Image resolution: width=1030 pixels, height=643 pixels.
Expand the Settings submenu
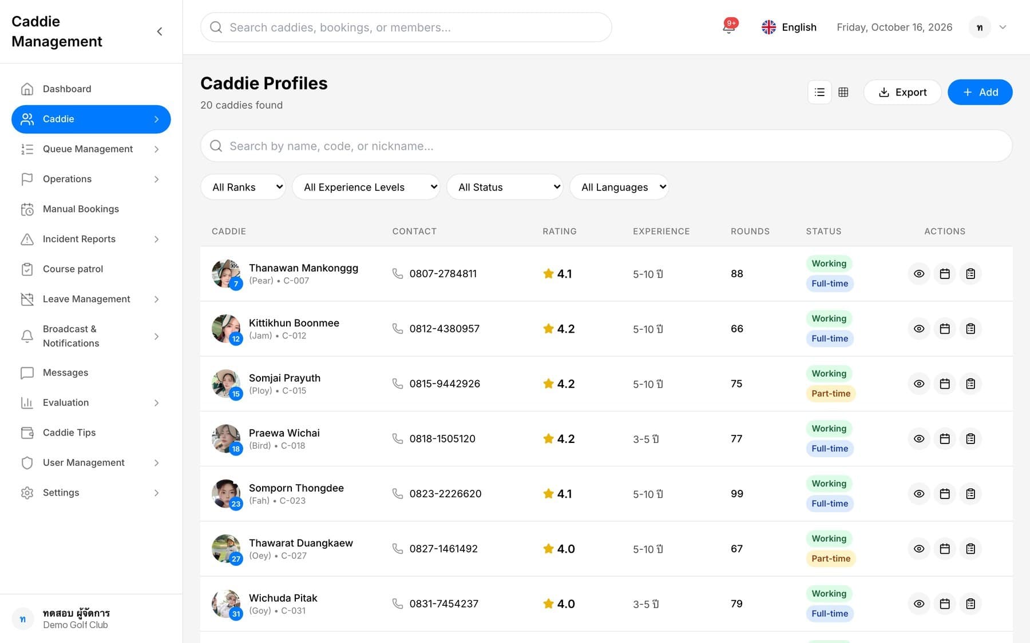pos(91,493)
